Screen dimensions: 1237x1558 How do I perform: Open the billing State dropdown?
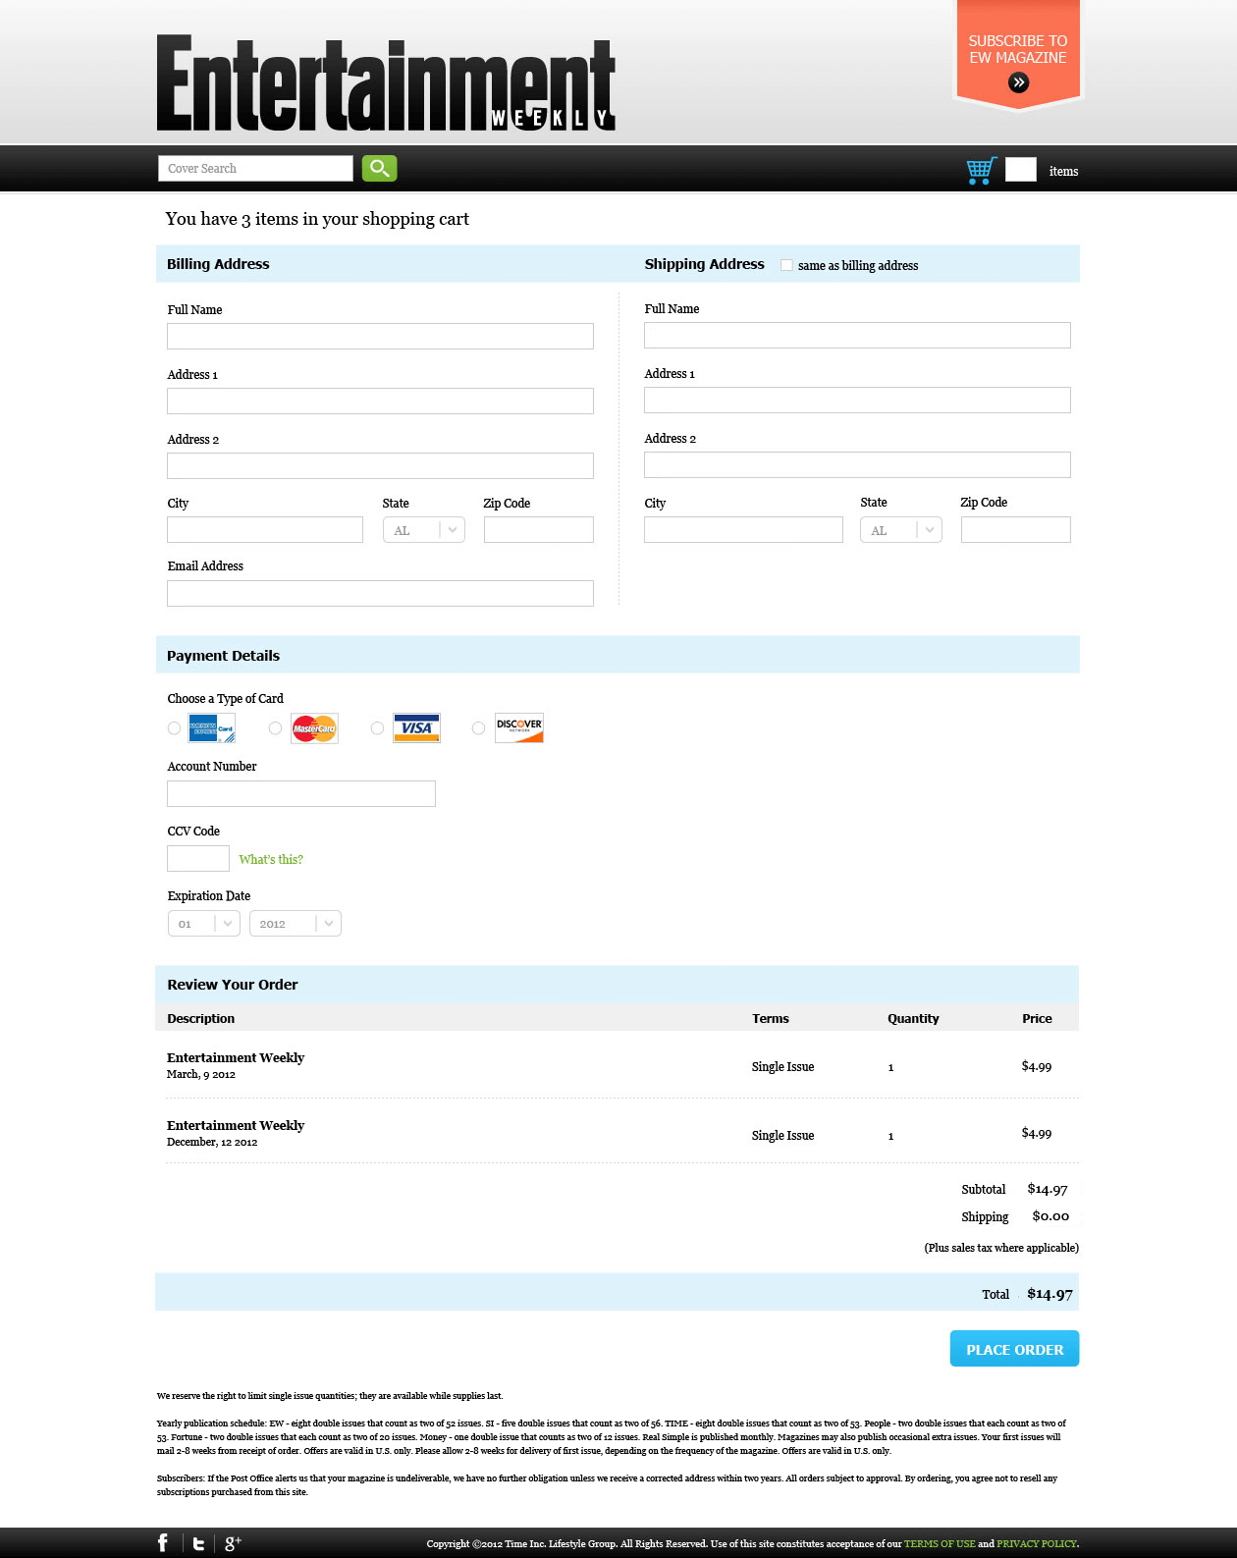(x=424, y=530)
